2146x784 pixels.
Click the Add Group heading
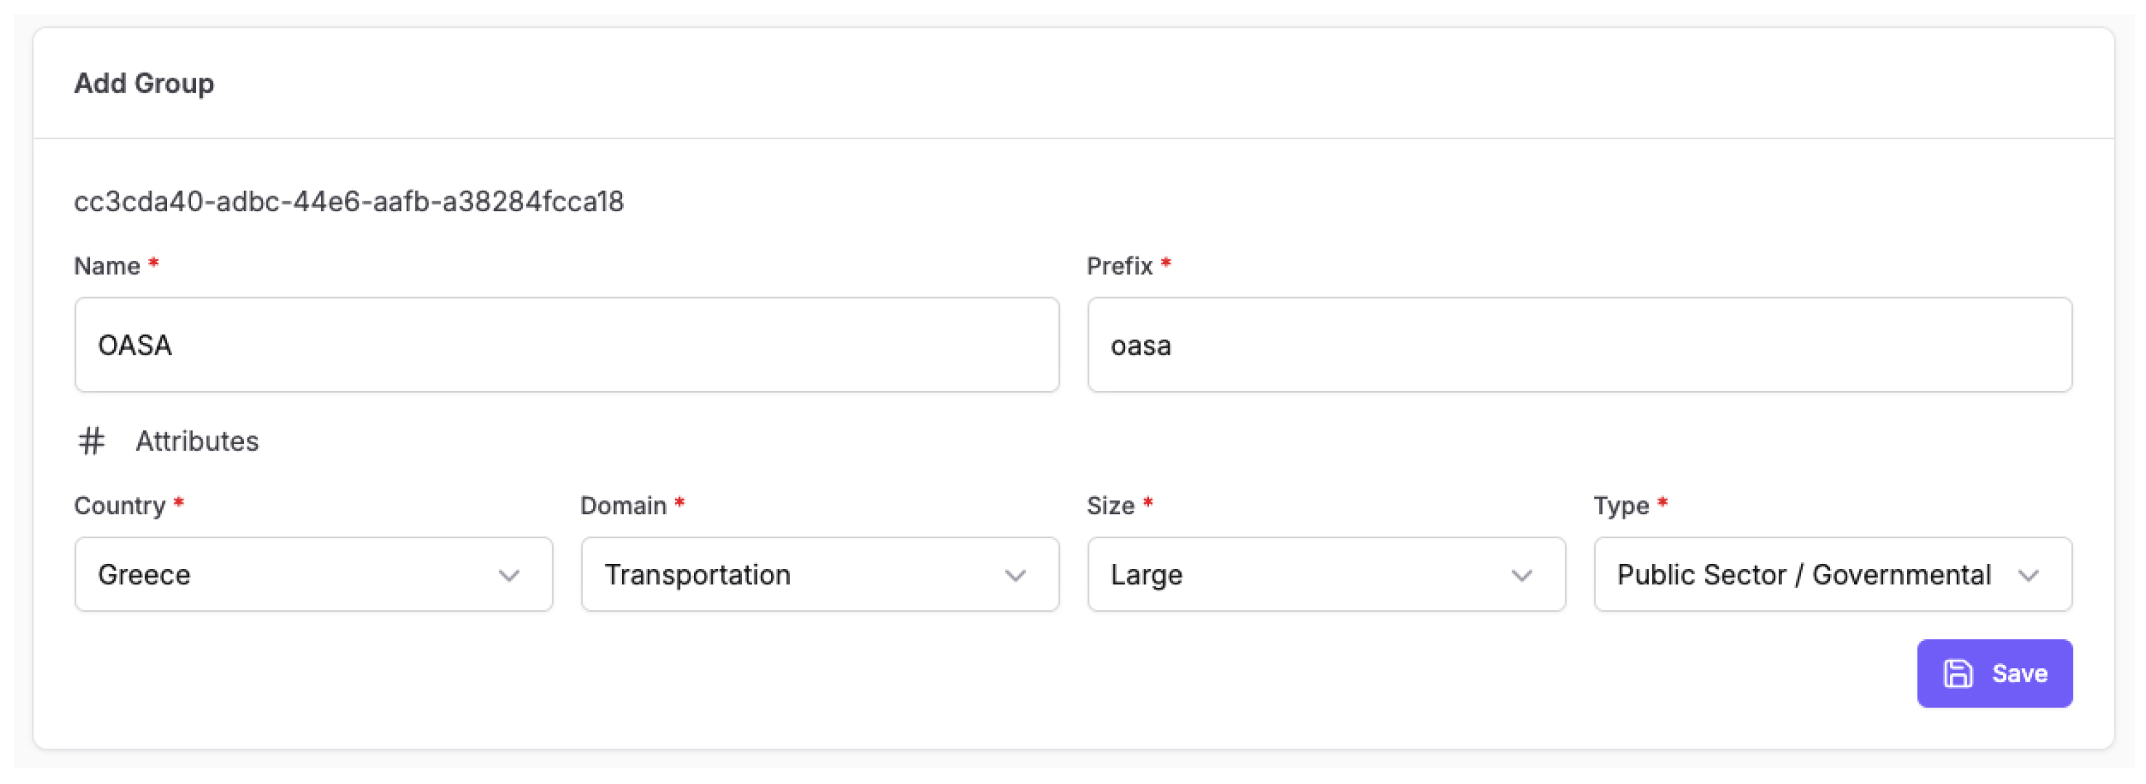coord(144,84)
